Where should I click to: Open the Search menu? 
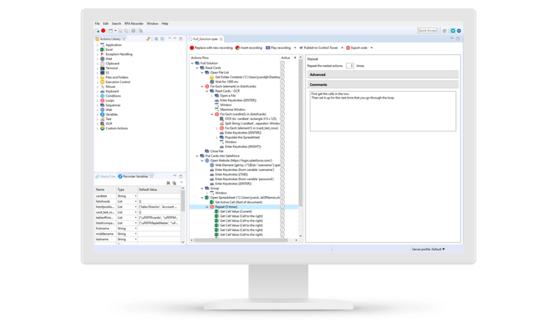coord(116,24)
